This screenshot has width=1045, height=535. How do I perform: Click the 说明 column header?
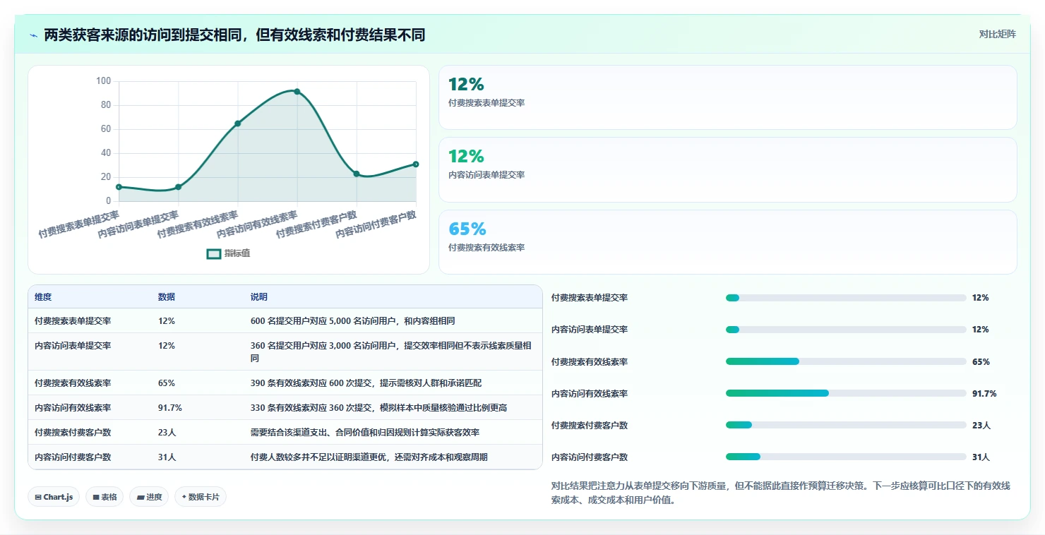(x=259, y=297)
